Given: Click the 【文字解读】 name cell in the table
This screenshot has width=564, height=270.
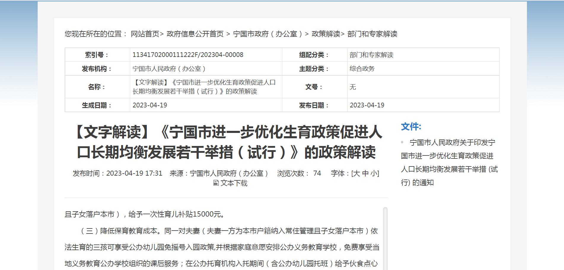Looking at the screenshot, I should pos(204,87).
